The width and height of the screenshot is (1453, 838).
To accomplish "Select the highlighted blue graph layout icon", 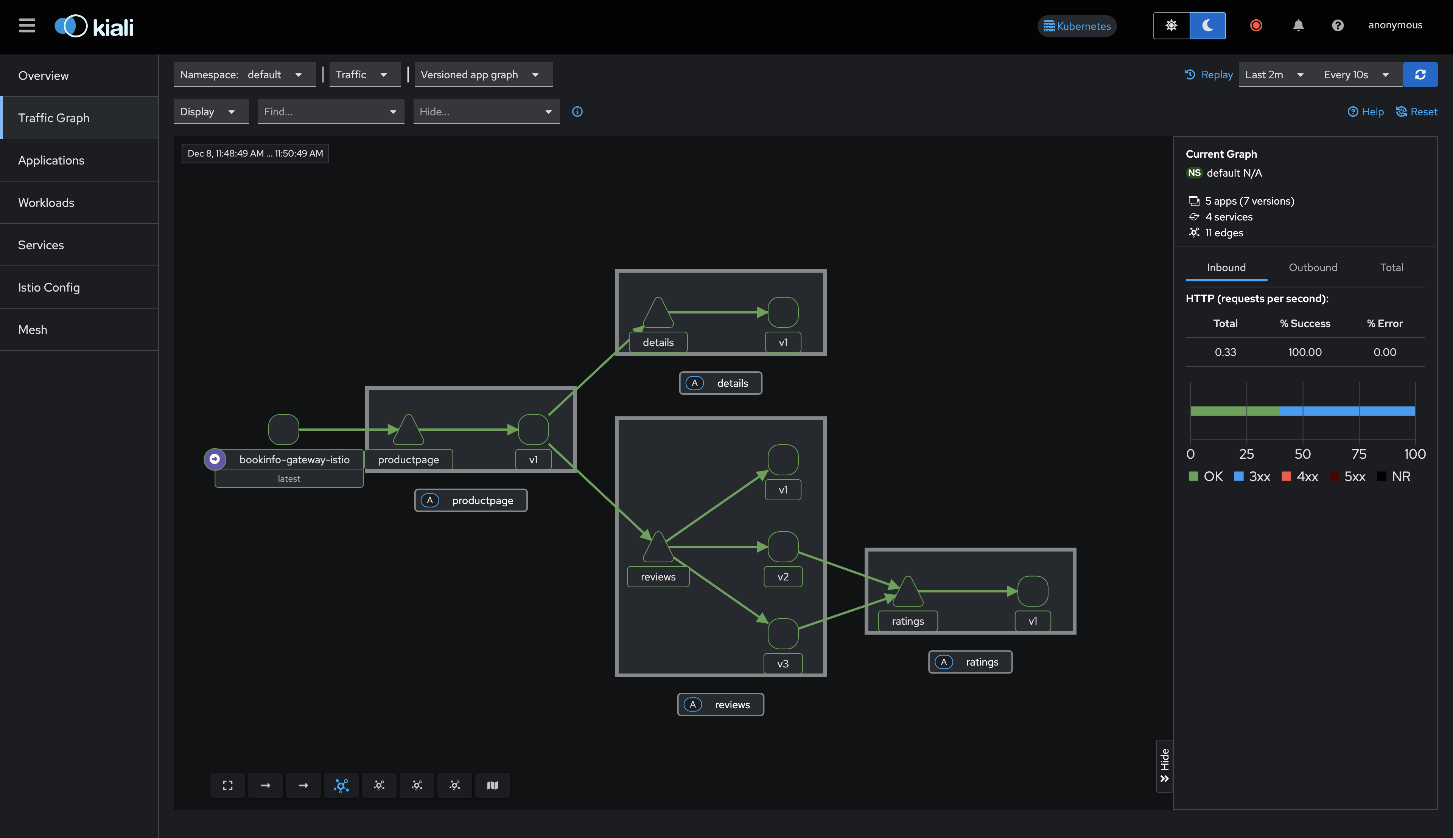I will click(341, 785).
